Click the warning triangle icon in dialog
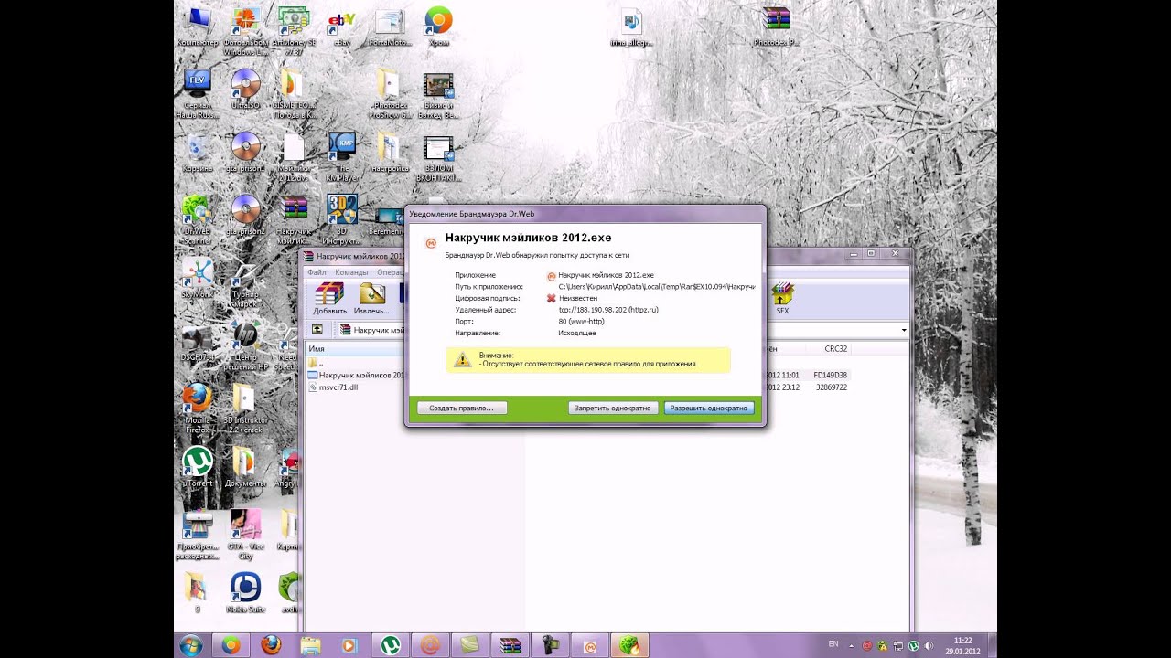 (x=463, y=359)
